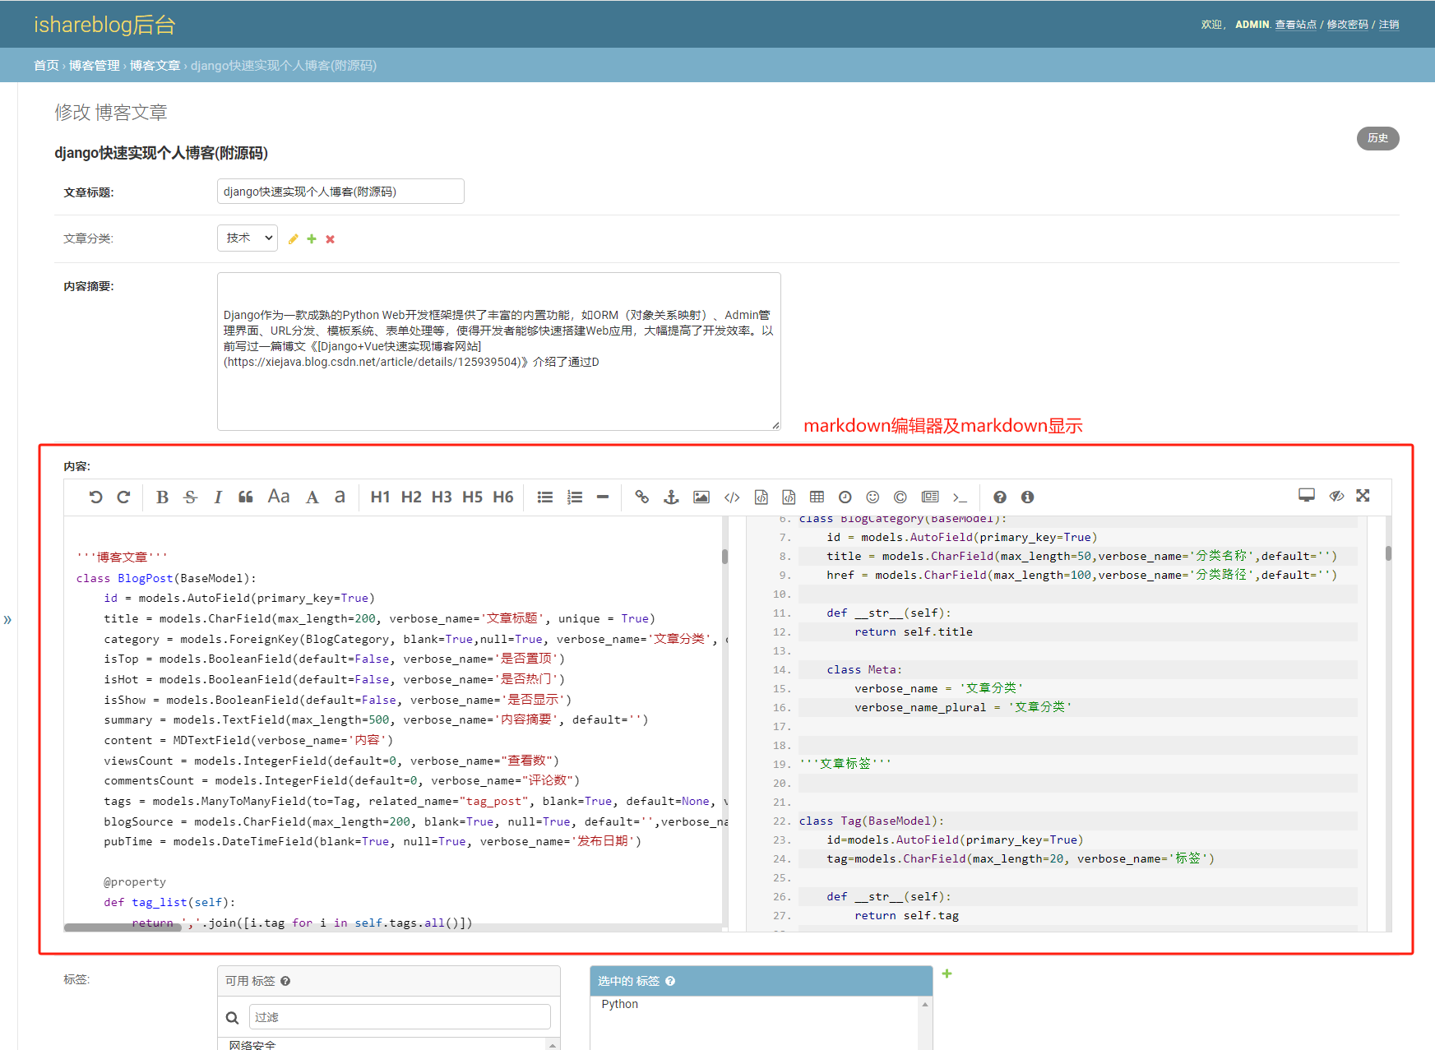Toggle bold formatting in markdown editor
Image resolution: width=1435 pixels, height=1050 pixels.
[x=162, y=497]
